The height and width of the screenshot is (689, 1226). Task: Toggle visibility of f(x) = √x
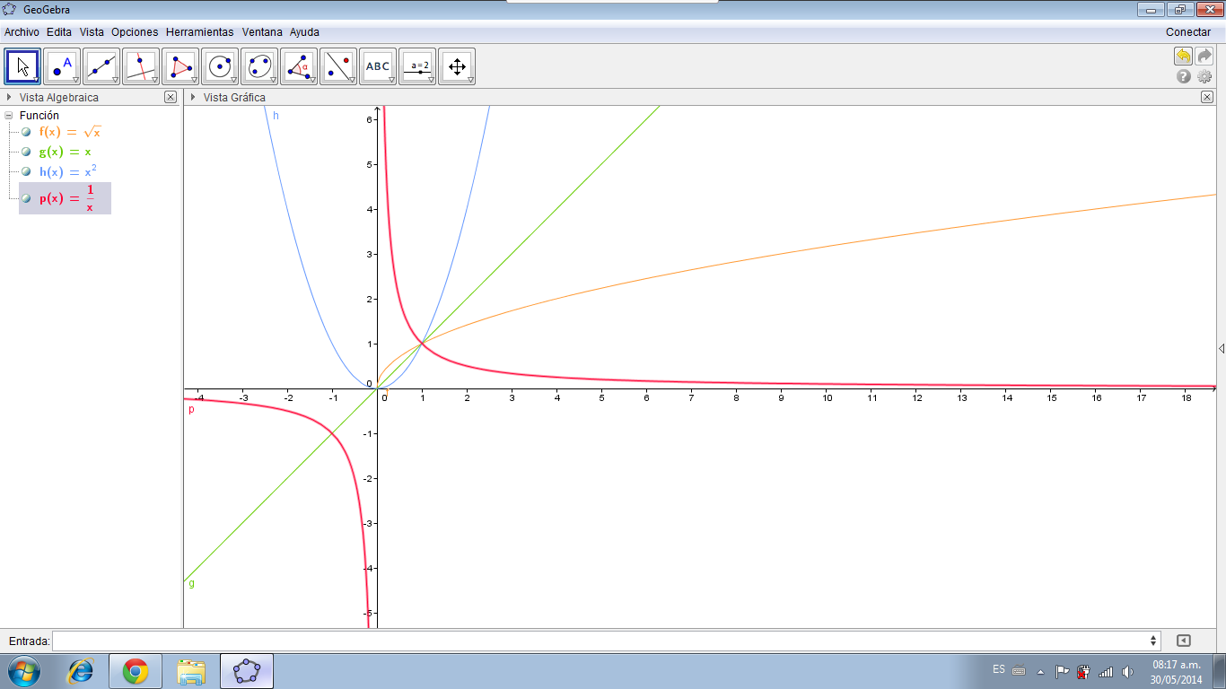[27, 132]
